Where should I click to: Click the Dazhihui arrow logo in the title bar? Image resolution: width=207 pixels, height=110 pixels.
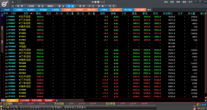click(x=4, y=4)
